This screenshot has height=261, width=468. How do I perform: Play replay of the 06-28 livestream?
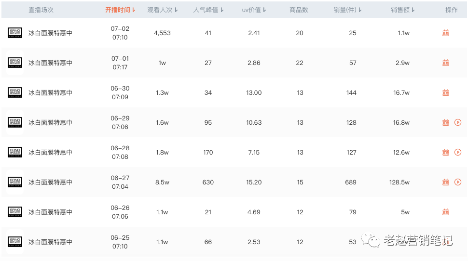tap(458, 153)
